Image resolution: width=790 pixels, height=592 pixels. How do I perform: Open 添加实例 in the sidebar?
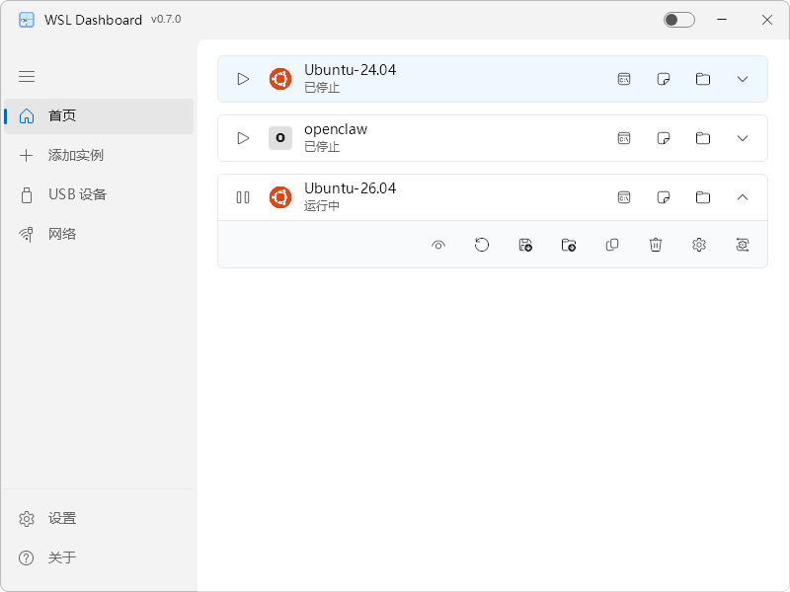[99, 155]
